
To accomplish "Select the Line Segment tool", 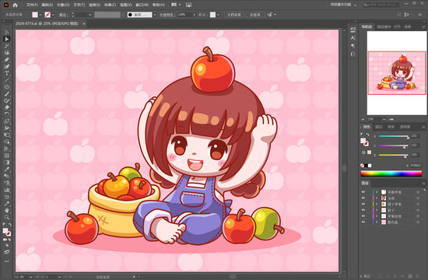I will pos(7,80).
